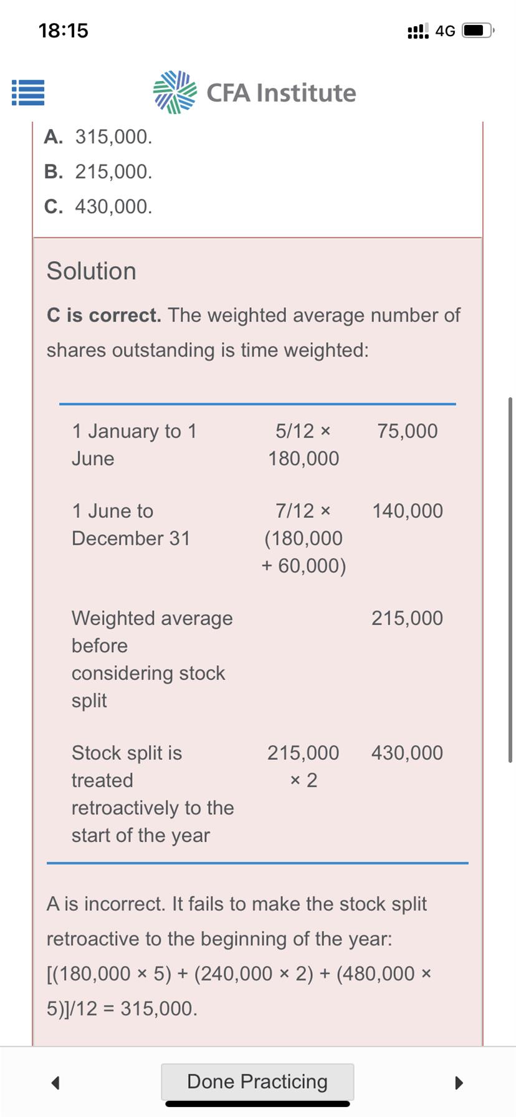This screenshot has width=516, height=1117.
Task: Tap the CFA Institute logo
Action: coord(254,92)
